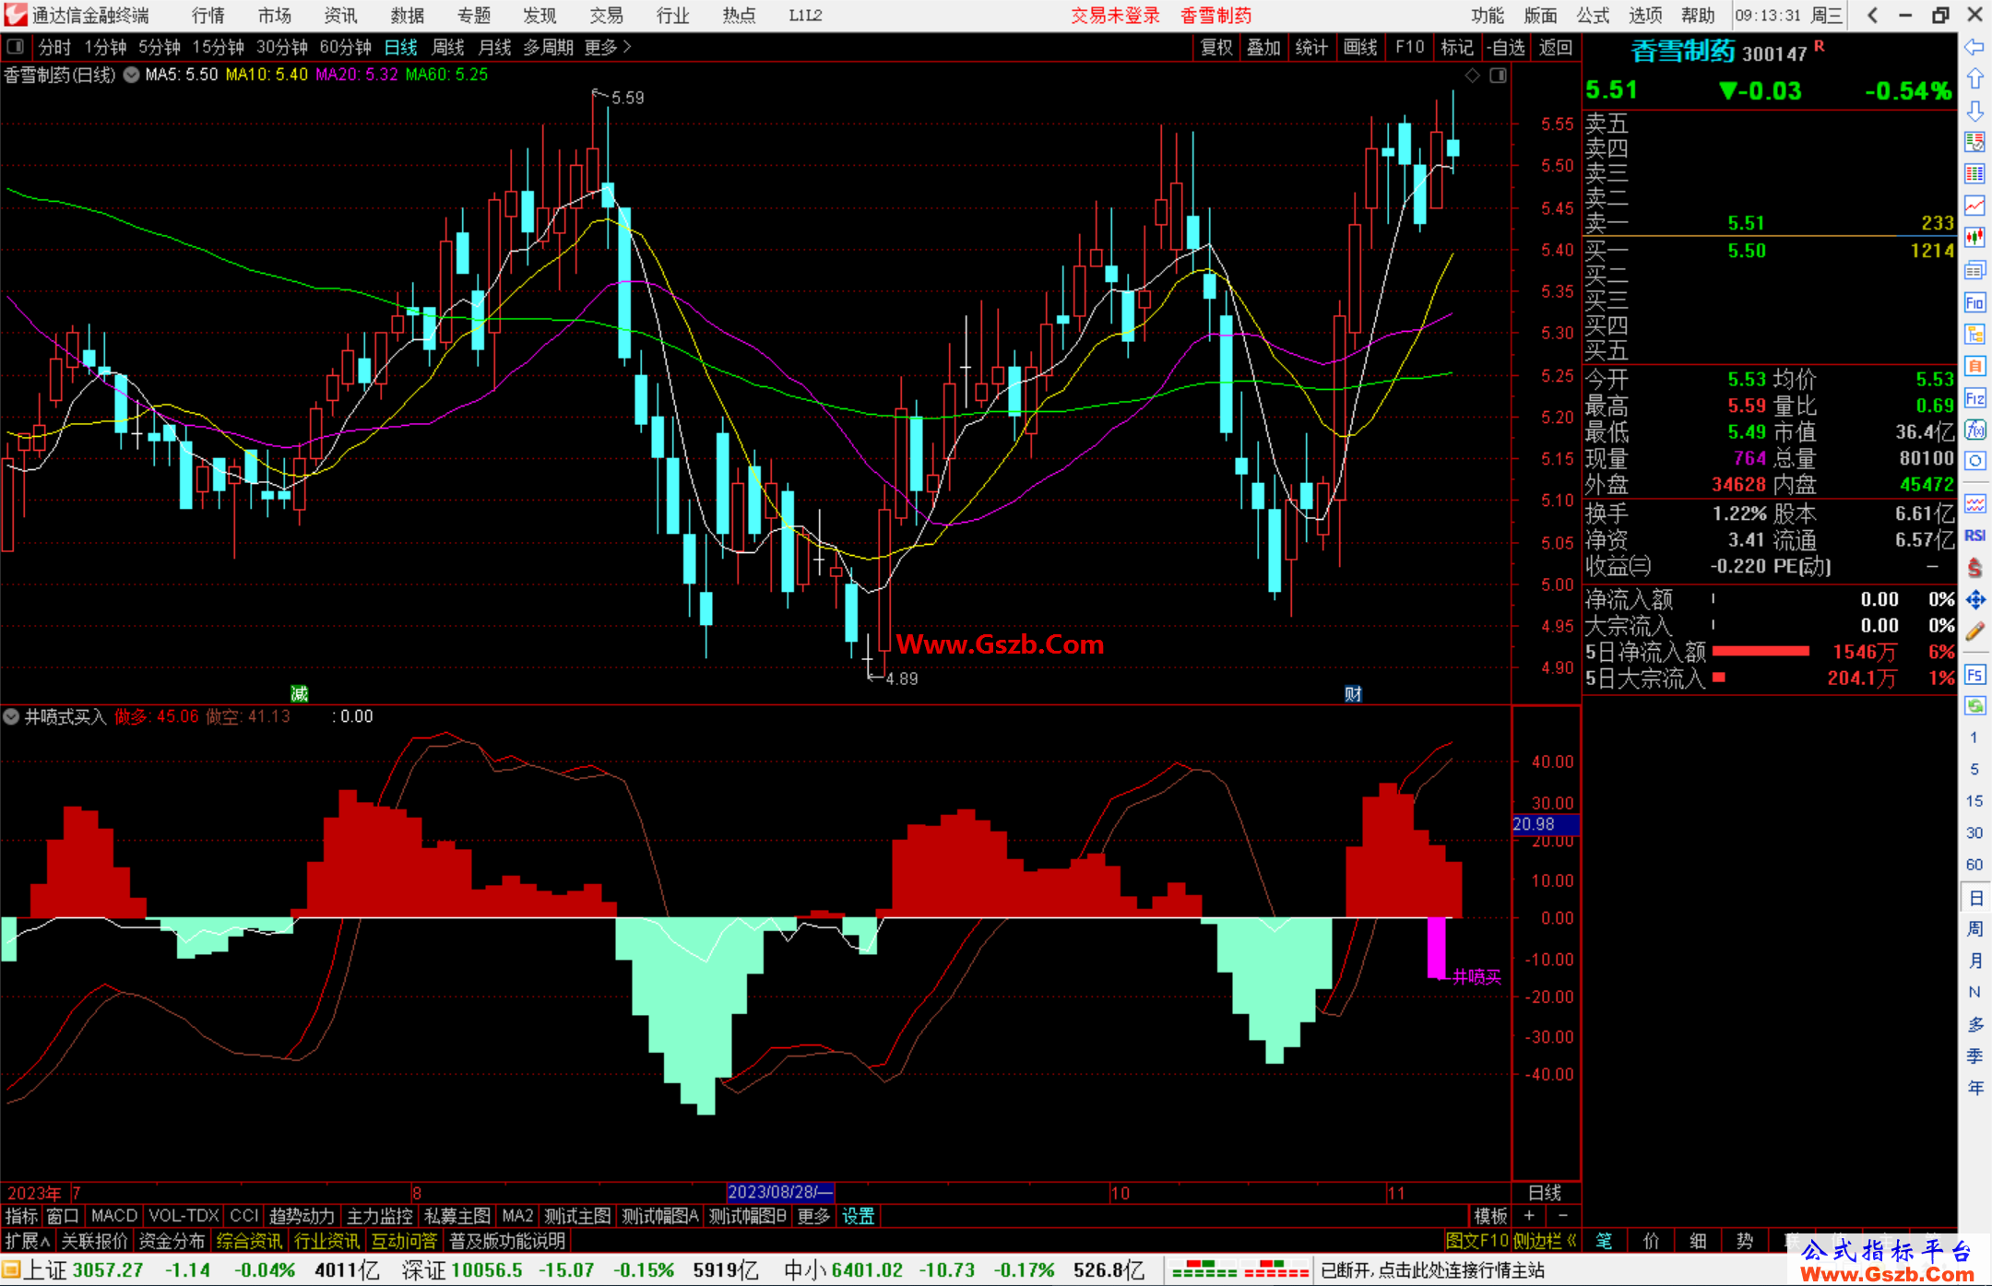
Task: Select the VOL-TDX indicator tab
Action: tap(184, 1216)
